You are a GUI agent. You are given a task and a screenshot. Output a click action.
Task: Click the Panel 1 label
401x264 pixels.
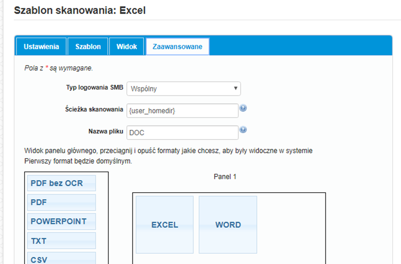click(x=225, y=177)
